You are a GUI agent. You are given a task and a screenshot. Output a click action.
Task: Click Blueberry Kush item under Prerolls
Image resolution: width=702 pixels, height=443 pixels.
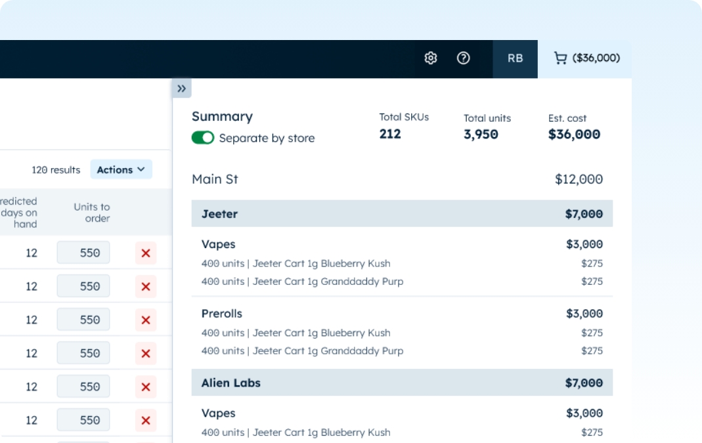(296, 333)
